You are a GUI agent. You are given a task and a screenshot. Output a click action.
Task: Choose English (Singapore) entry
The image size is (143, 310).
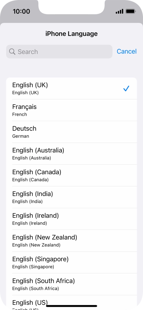tap(71, 262)
